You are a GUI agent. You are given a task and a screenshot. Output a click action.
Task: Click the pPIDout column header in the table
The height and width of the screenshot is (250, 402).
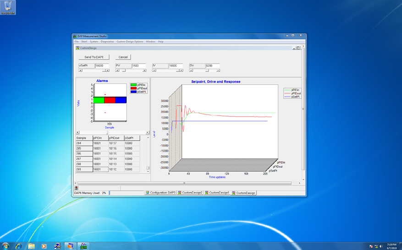[116, 138]
